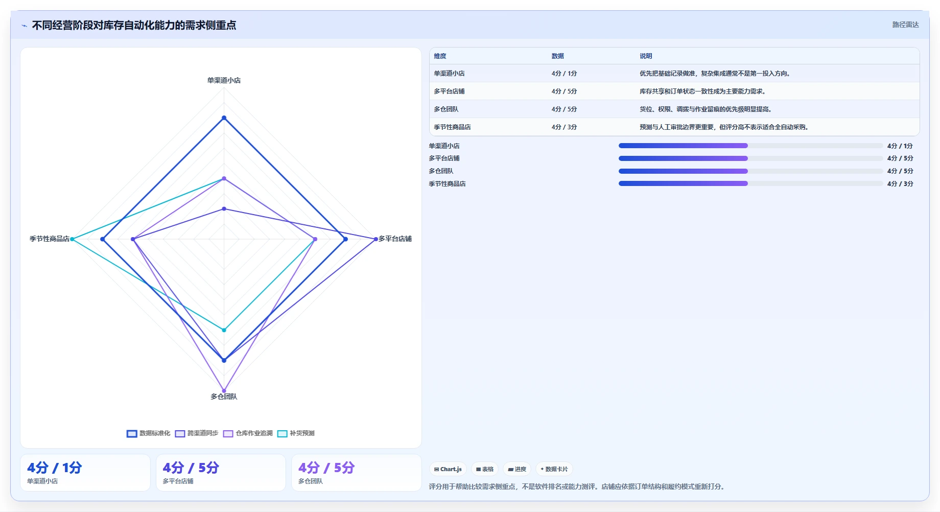Screen dimensions: 940x512
Task: Click the Chart.js tag icon
Action: point(436,469)
